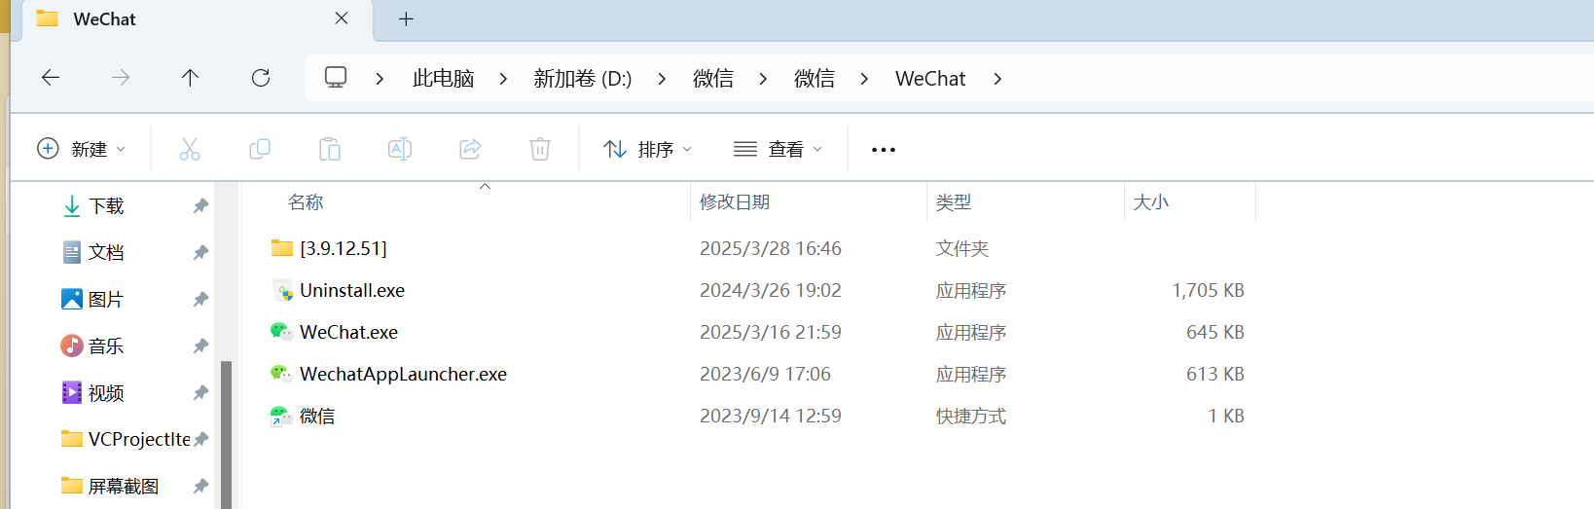
Task: Click date 2025/3/16 21:59 of WeChat.exe
Action: coord(771,332)
